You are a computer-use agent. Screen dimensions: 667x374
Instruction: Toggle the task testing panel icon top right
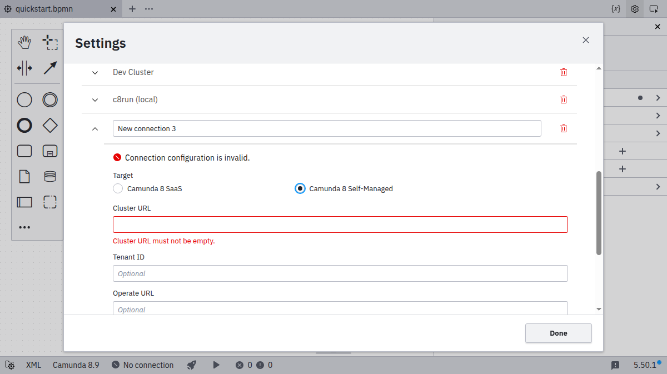(x=654, y=9)
